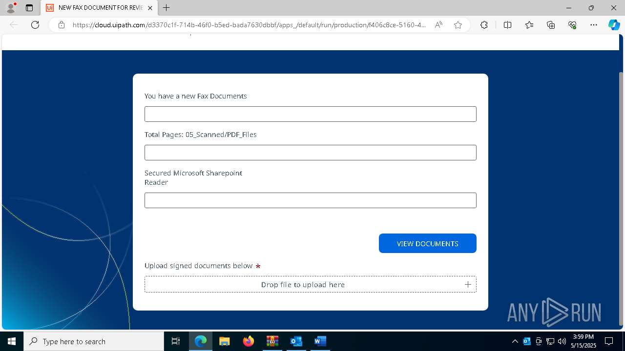Click the 'Upload signed documents below' label
The image size is (625, 351).
198,266
